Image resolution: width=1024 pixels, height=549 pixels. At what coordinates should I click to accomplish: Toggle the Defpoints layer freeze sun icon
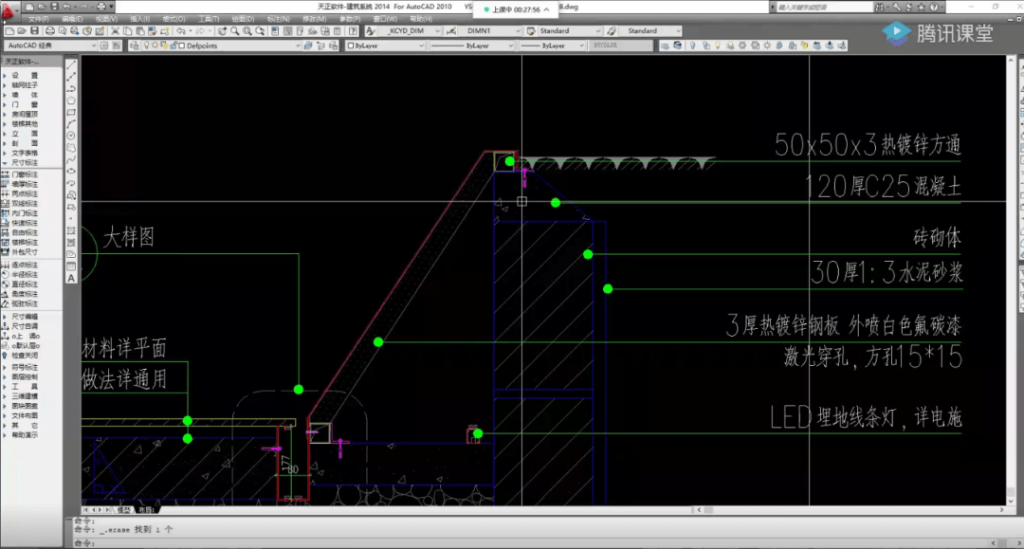coord(155,46)
